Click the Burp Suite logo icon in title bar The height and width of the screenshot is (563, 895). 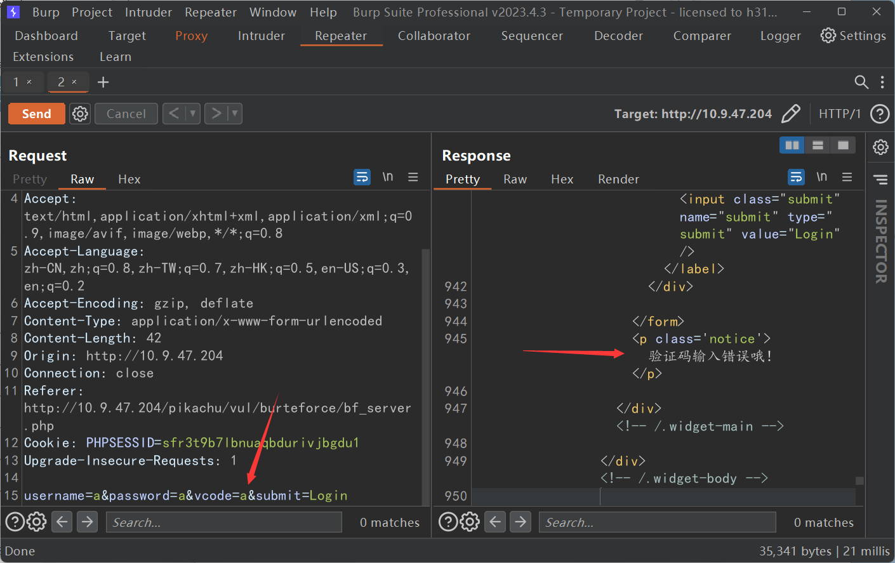[13, 12]
